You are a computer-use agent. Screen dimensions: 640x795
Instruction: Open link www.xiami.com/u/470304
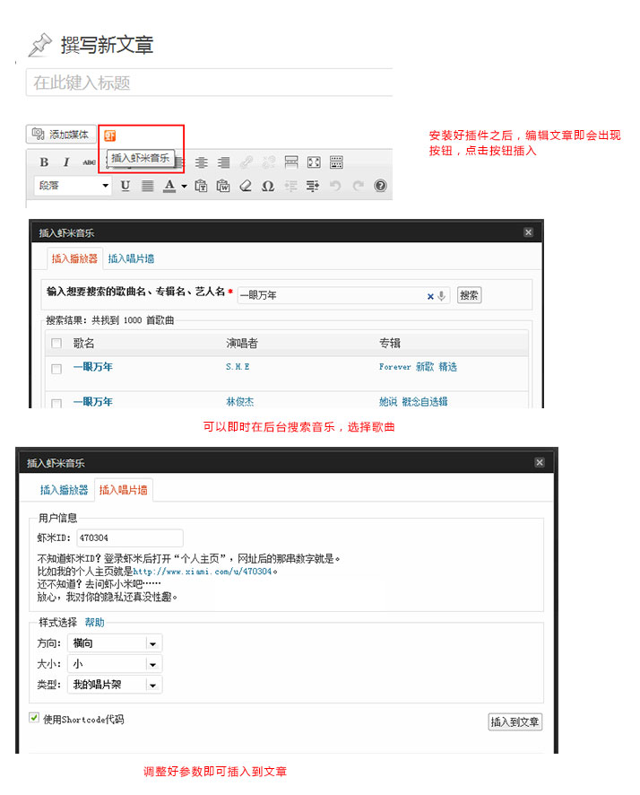pyautogui.click(x=203, y=572)
